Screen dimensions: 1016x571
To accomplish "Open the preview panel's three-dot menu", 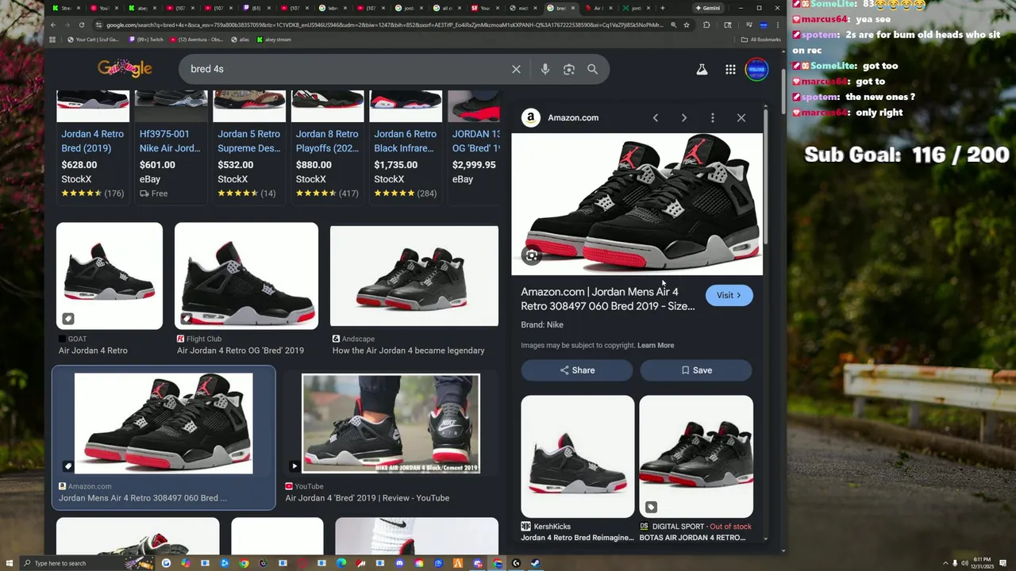I will [x=713, y=117].
